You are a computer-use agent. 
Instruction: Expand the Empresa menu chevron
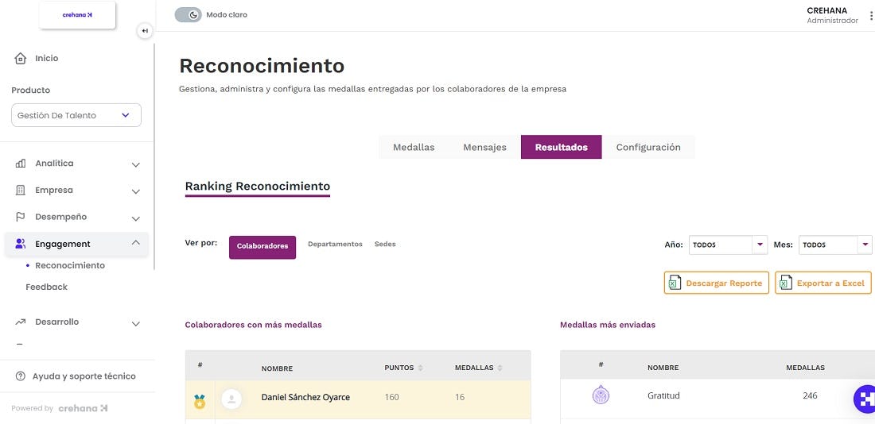pyautogui.click(x=135, y=191)
